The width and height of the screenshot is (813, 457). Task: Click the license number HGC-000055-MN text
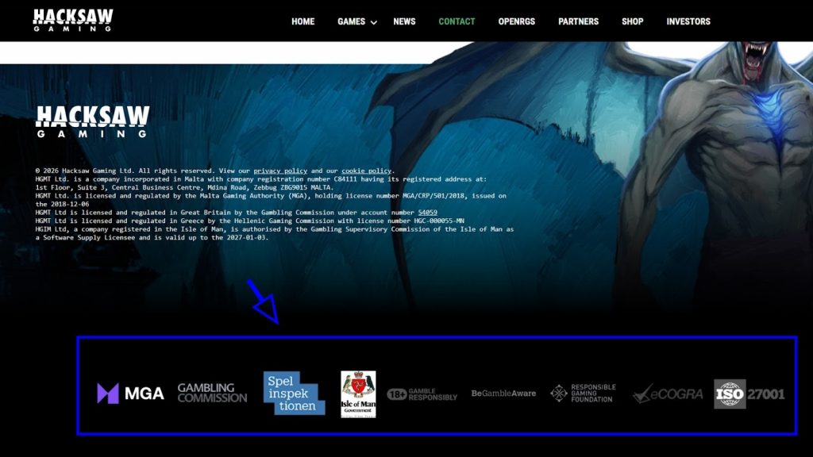coord(438,221)
